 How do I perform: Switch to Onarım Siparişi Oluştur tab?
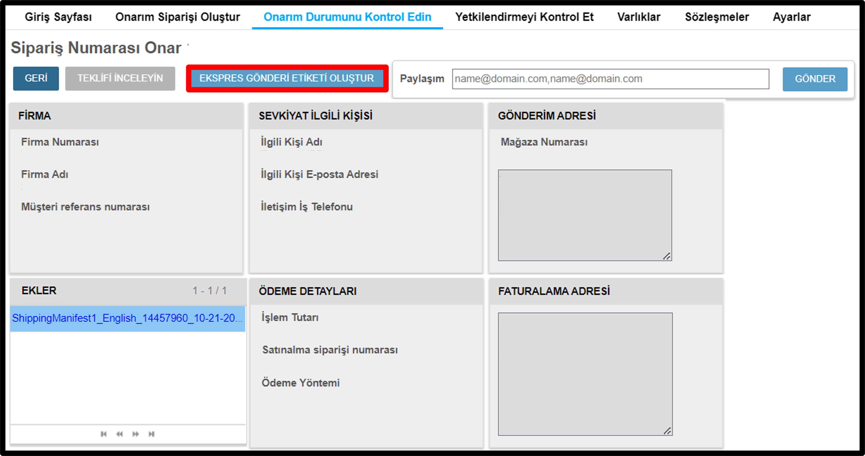click(x=178, y=17)
